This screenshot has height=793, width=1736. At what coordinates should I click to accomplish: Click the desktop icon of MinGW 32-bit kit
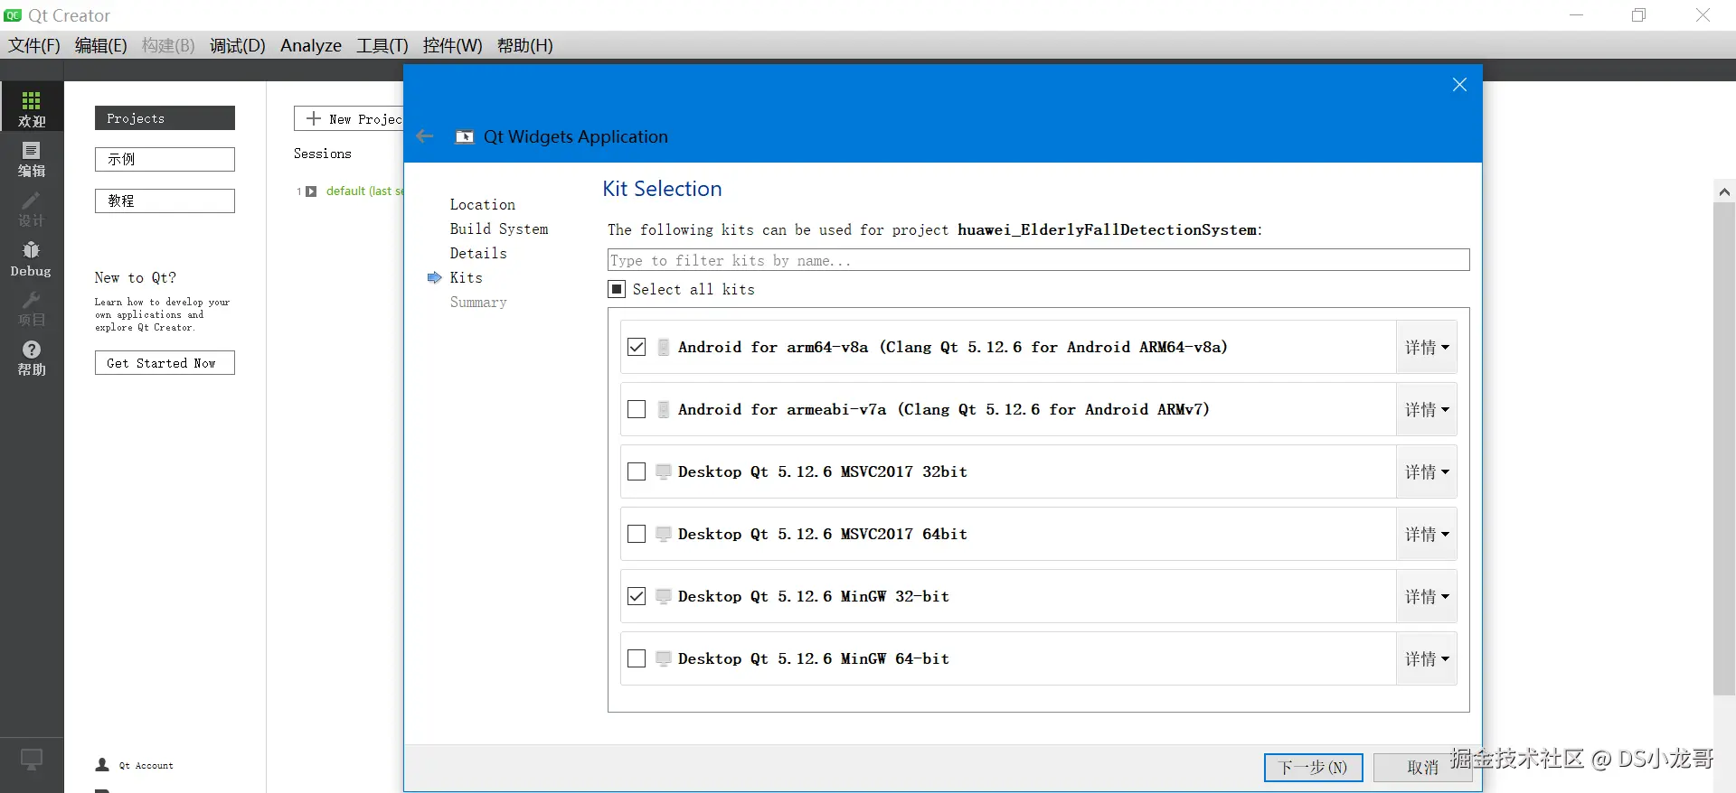[664, 596]
